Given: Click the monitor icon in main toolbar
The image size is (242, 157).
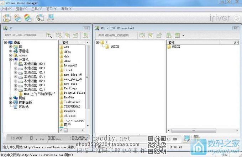Looking at the screenshot, I should 51,17.
